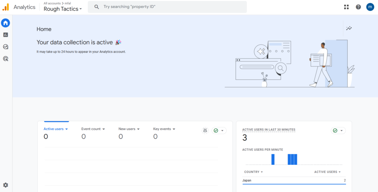Open the Help question mark icon
The height and width of the screenshot is (192, 378).
[x=358, y=7]
